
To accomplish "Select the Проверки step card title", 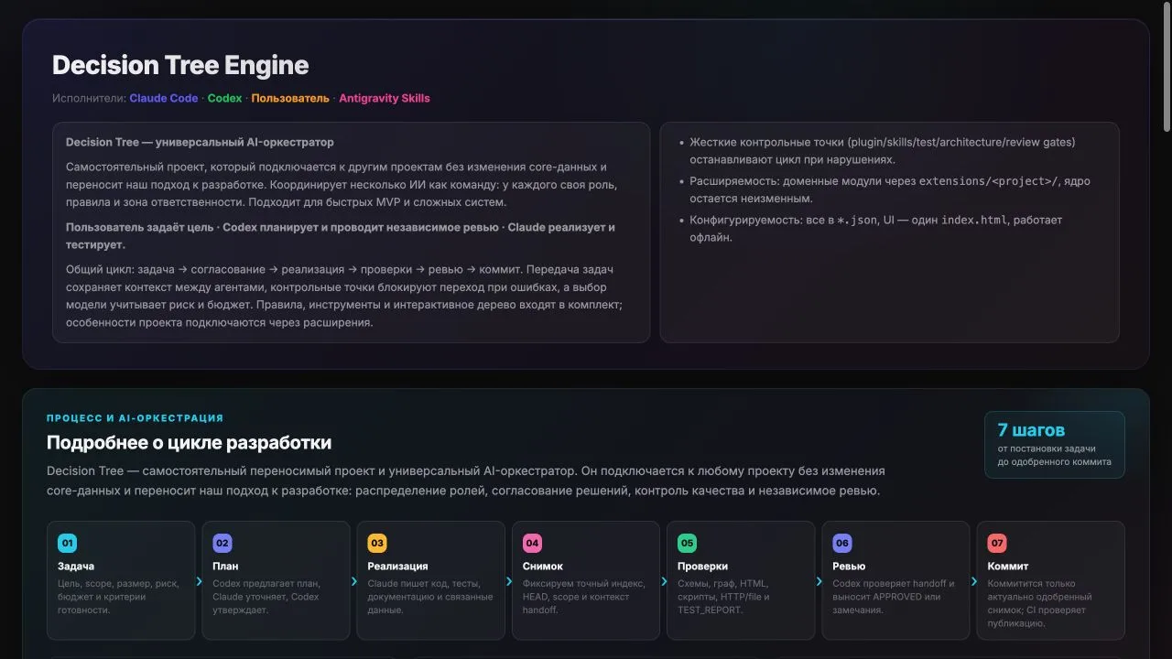I will (702, 567).
